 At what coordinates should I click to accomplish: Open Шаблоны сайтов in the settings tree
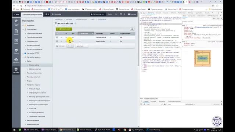click(x=35, y=69)
